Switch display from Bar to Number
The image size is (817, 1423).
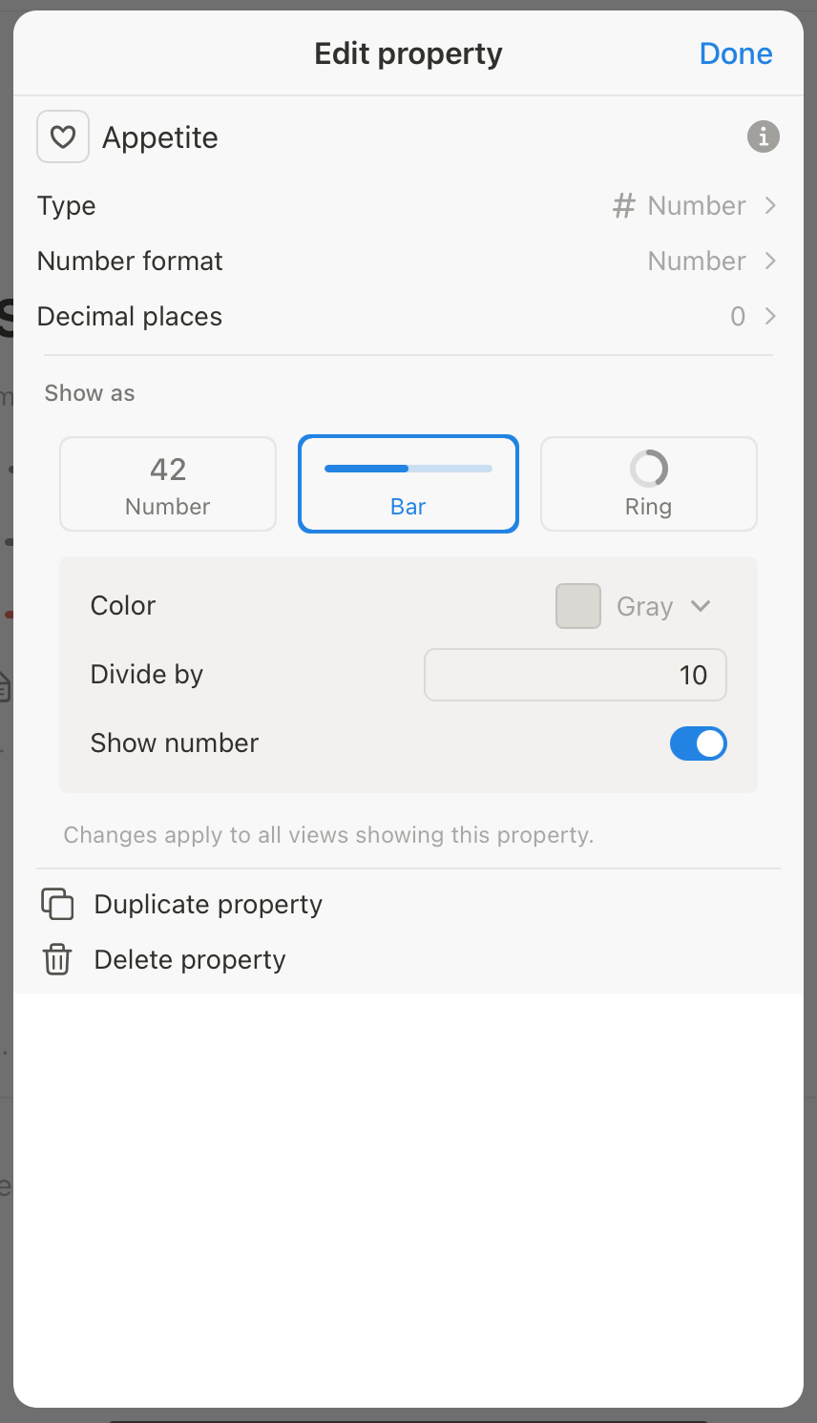[x=167, y=483]
